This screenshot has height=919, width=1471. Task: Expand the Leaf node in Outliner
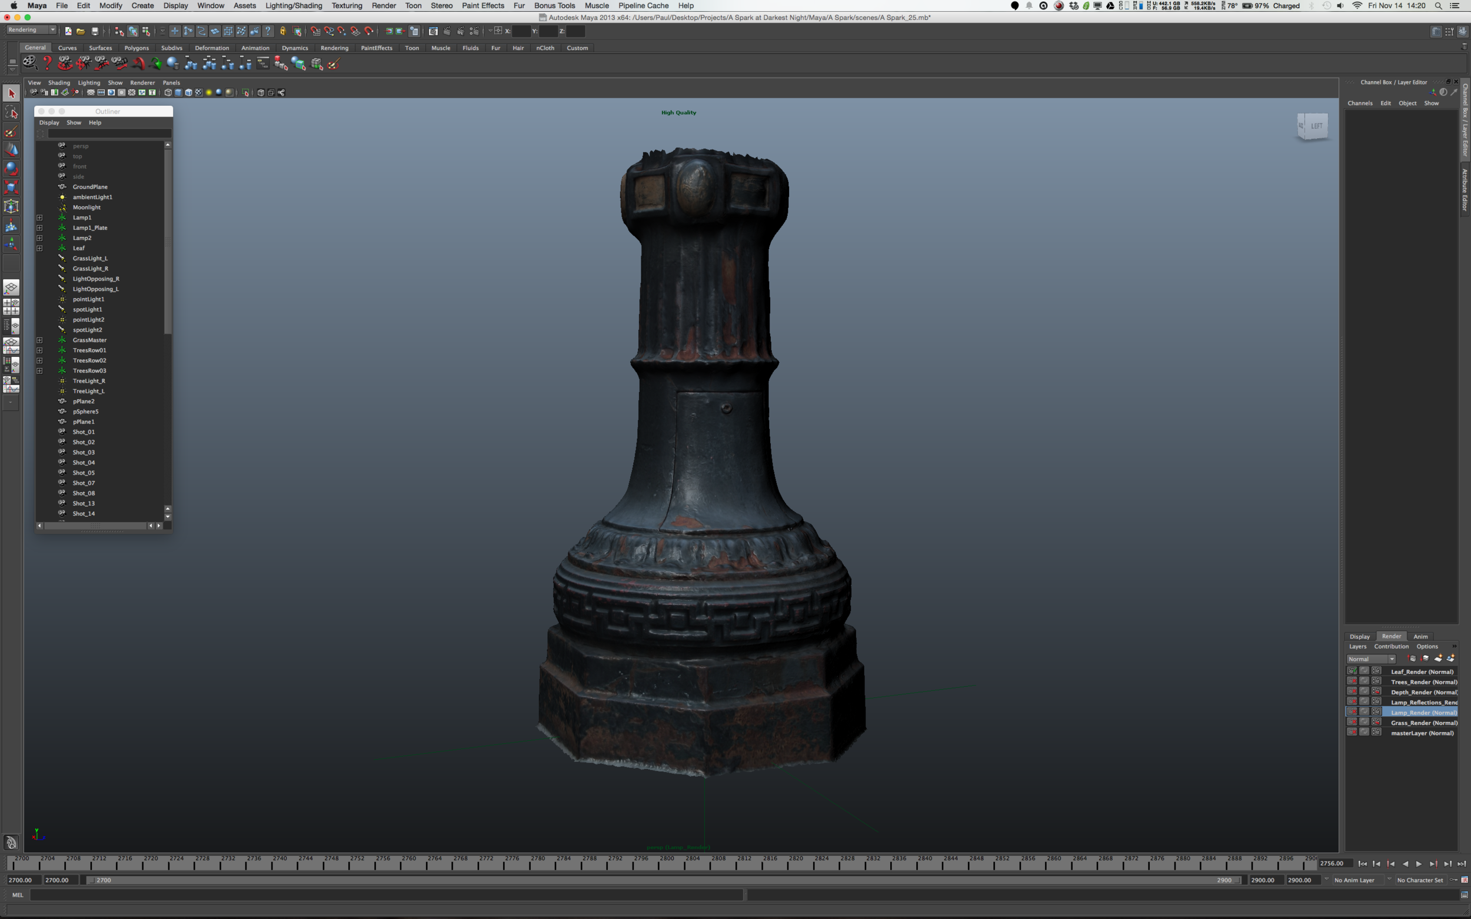pyautogui.click(x=39, y=248)
